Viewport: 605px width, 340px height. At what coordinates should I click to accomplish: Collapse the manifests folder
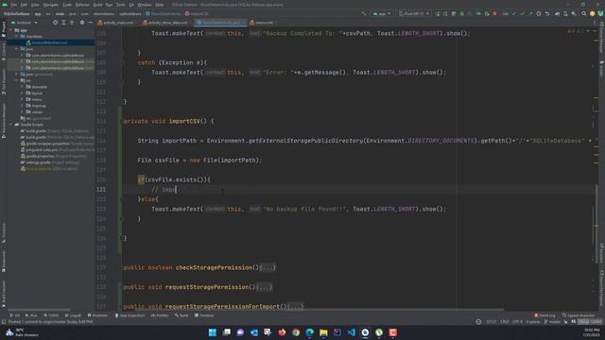point(17,36)
